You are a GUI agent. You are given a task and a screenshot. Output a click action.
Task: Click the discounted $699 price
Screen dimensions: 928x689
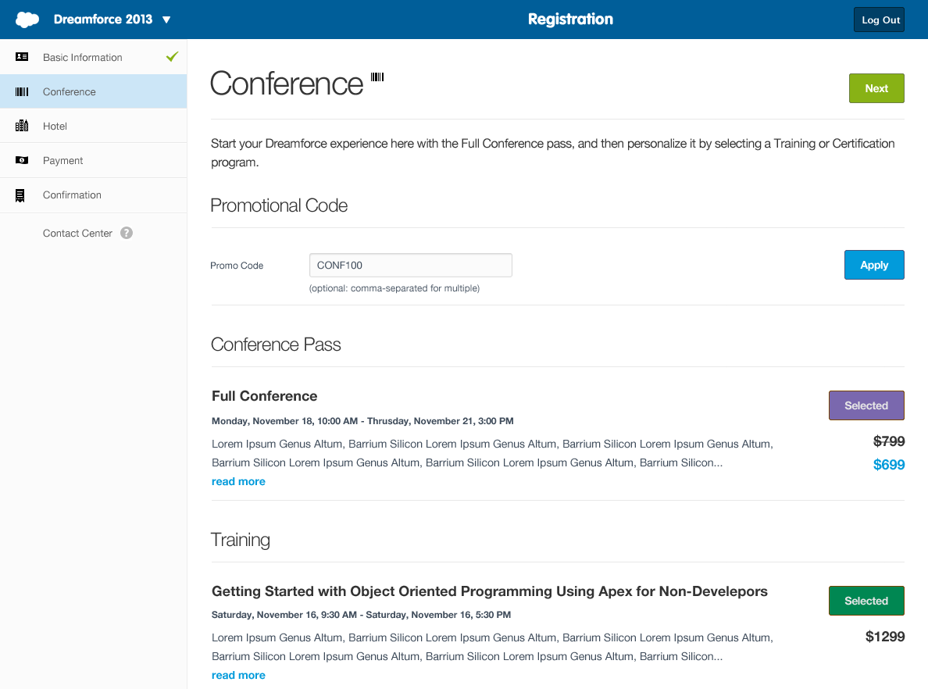[889, 465]
